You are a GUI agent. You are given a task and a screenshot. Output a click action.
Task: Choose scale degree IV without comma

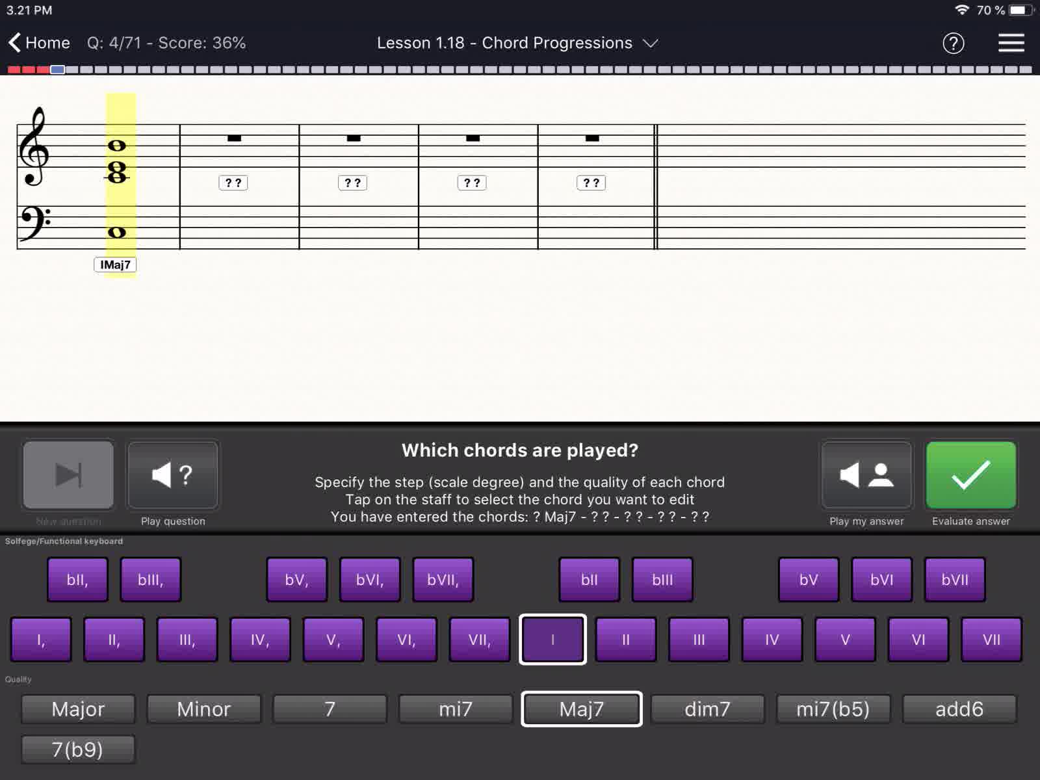point(772,640)
